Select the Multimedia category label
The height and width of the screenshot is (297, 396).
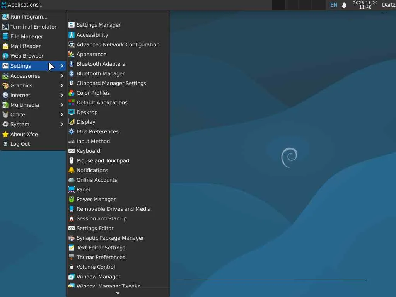pos(24,105)
